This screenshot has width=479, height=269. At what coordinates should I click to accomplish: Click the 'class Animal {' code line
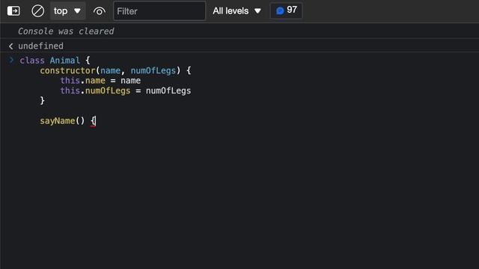(x=55, y=61)
